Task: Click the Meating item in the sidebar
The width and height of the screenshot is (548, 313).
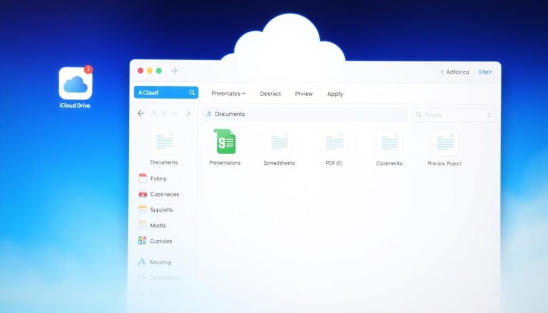Action: pos(159,262)
